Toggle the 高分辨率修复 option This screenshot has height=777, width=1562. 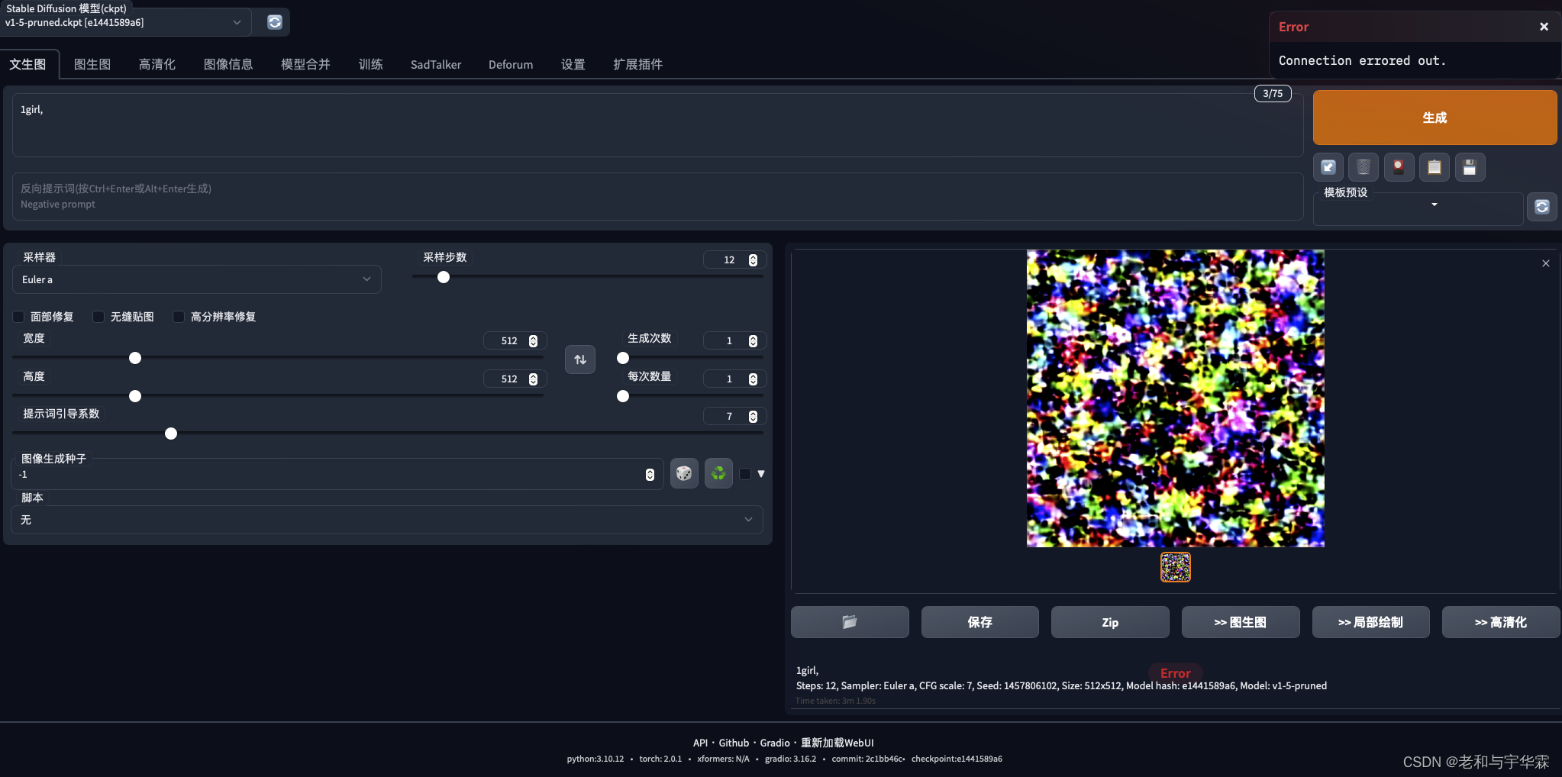(x=178, y=317)
